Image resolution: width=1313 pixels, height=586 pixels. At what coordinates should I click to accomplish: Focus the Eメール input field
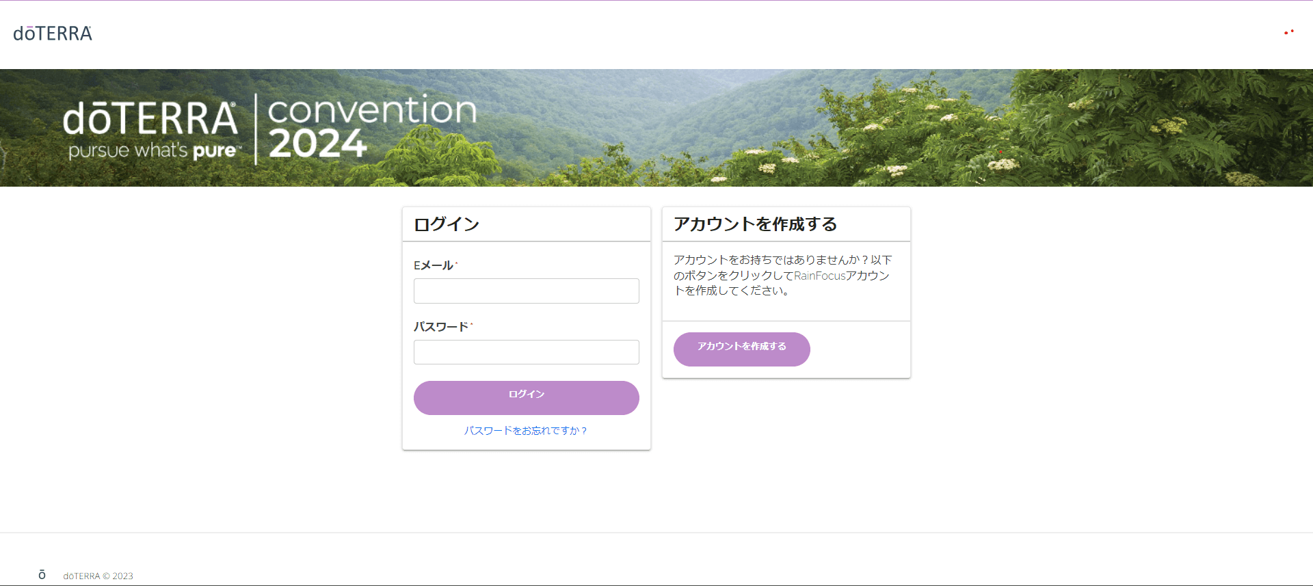pyautogui.click(x=527, y=291)
